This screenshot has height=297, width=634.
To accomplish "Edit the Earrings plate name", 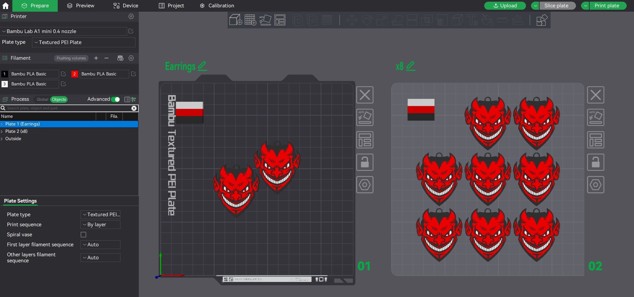I will (202, 66).
